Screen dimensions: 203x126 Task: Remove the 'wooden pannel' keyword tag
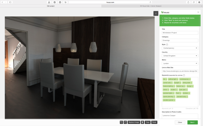click(x=174, y=100)
